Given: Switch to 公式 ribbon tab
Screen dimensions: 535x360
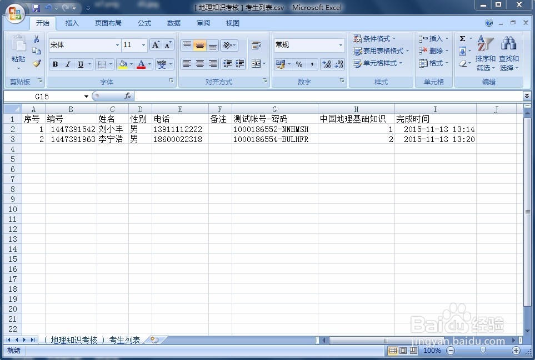Looking at the screenshot, I should (x=144, y=23).
